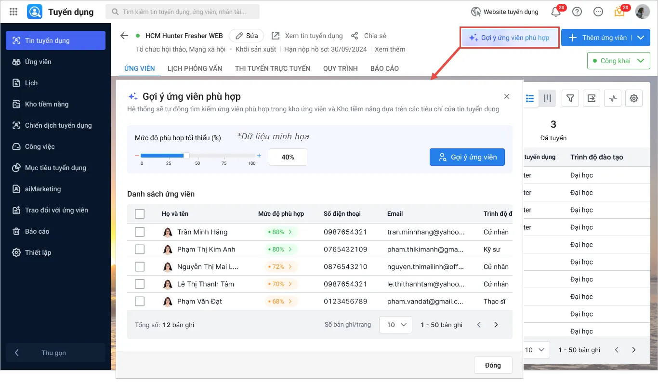Viewport: 658px width, 383px height.
Task: Open the app launcher grid icon
Action: coord(13,12)
